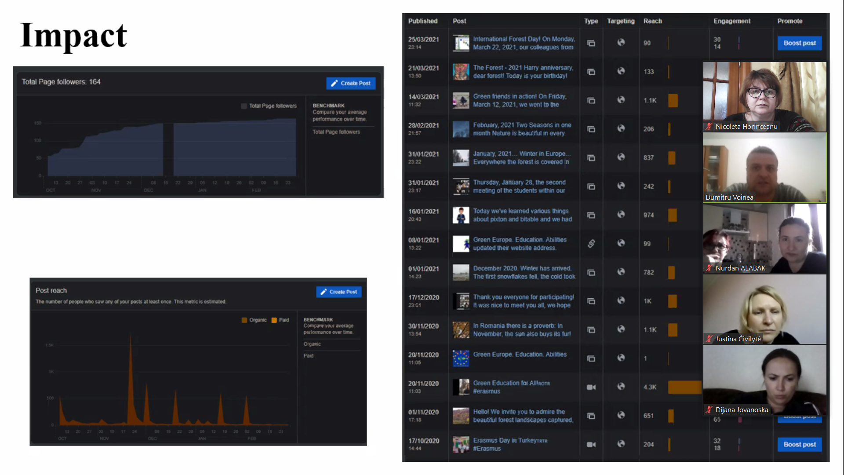Click the muted mic icon next to Justina Čivilytė
The height and width of the screenshot is (475, 844).
tap(709, 339)
